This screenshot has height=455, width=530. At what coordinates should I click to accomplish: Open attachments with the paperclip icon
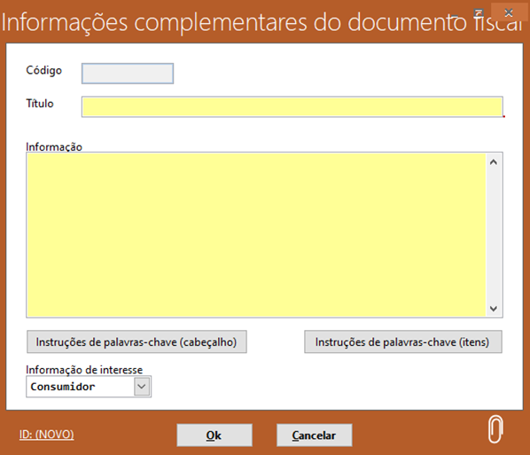(495, 429)
